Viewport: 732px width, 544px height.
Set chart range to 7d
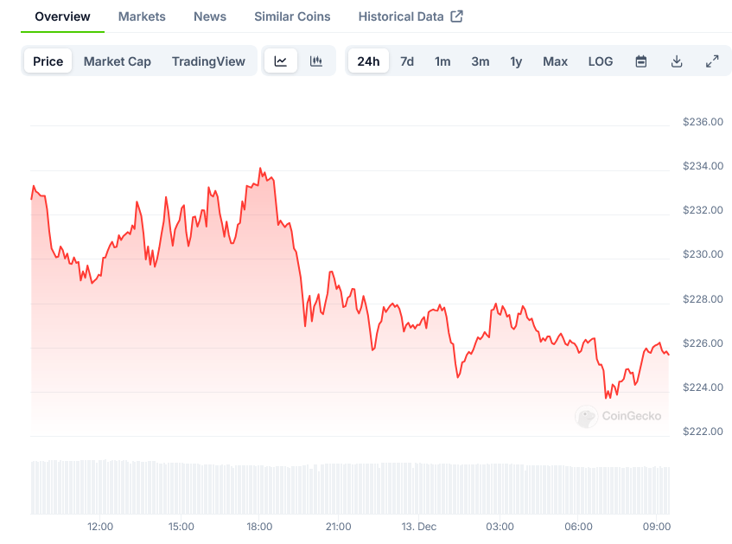(x=407, y=61)
